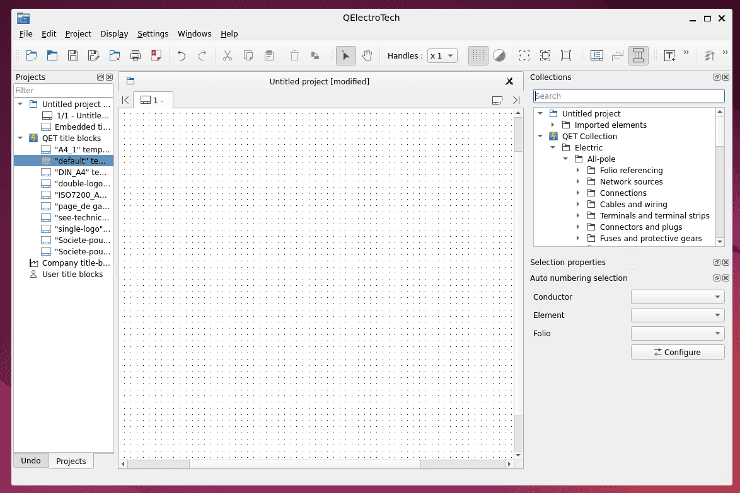
Task: Expand the Folio referencing folder
Action: pos(578,171)
